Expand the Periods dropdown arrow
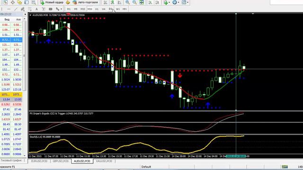Viewport: 303px width, 170px height. [x=178, y=2]
